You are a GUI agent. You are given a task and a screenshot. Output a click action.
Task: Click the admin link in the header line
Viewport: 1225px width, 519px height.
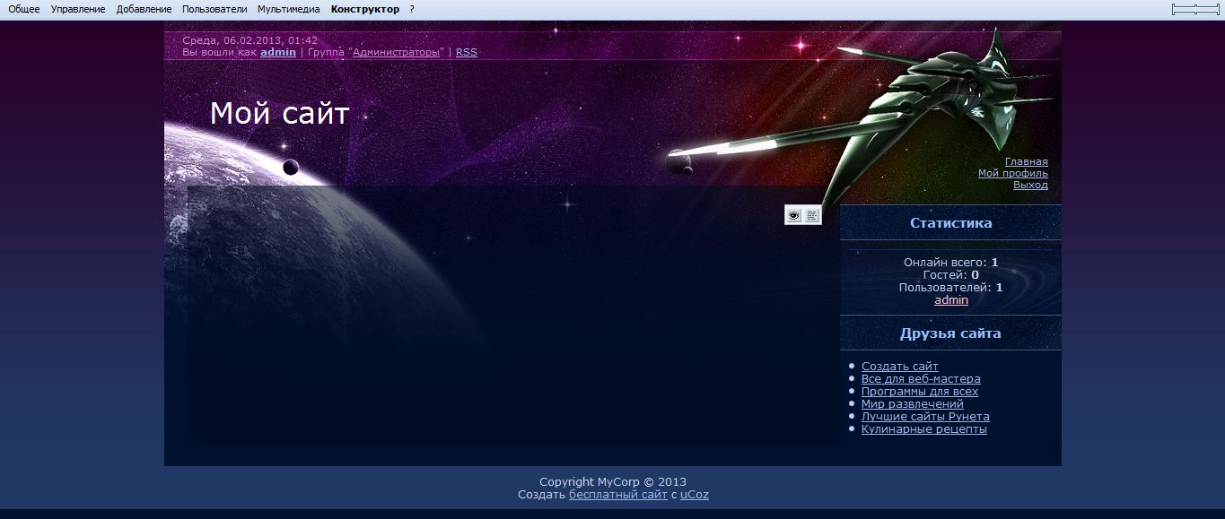point(278,52)
